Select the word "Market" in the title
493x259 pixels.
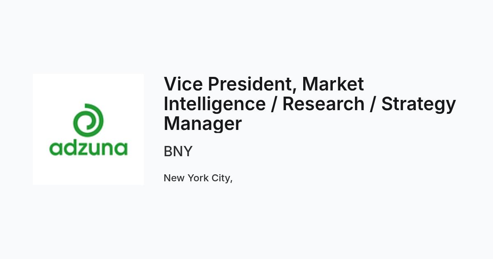click(333, 84)
